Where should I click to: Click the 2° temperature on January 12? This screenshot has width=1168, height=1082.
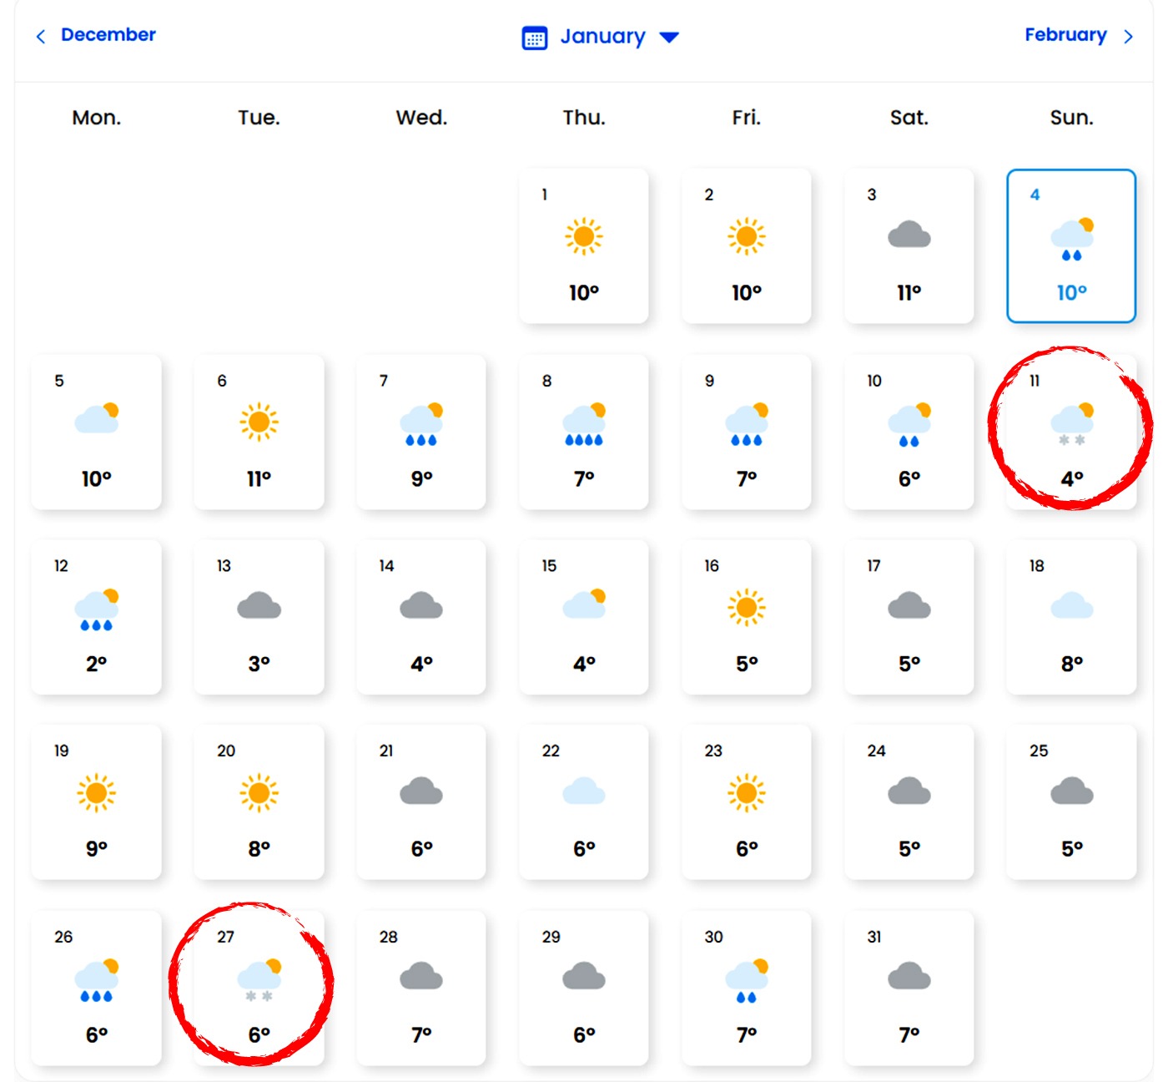click(x=96, y=664)
